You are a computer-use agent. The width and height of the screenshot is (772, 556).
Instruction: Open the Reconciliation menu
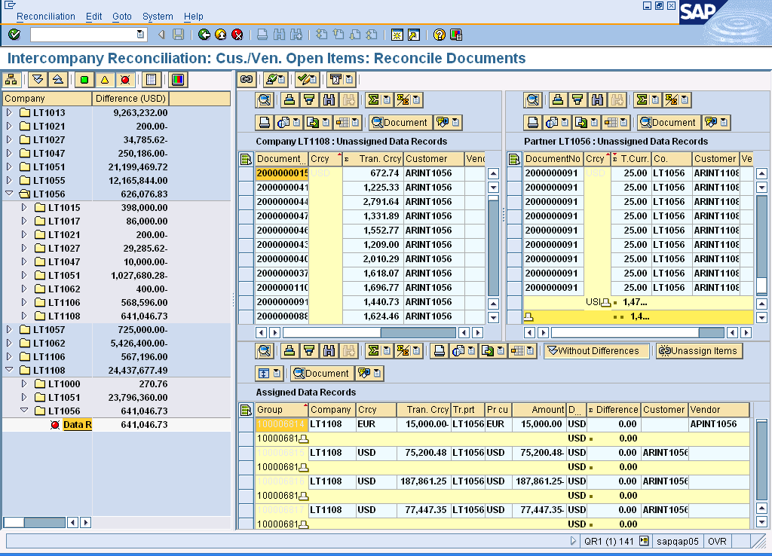[46, 17]
